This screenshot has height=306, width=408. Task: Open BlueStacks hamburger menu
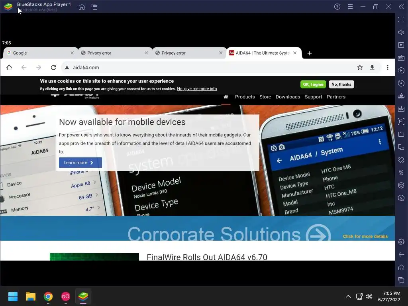[350, 7]
